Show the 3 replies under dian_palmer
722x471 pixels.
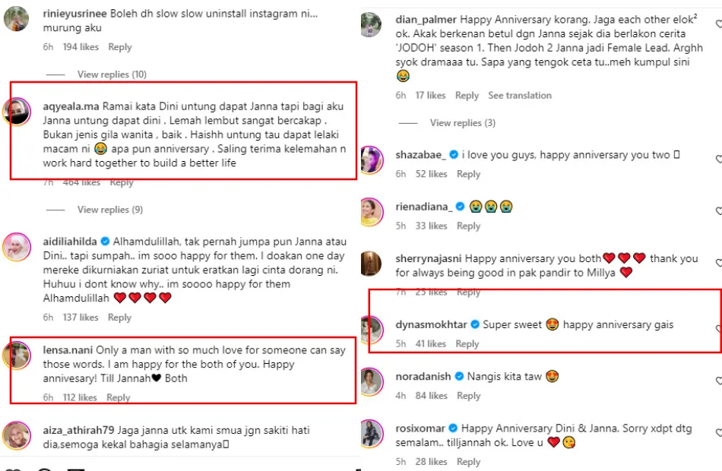(x=462, y=123)
